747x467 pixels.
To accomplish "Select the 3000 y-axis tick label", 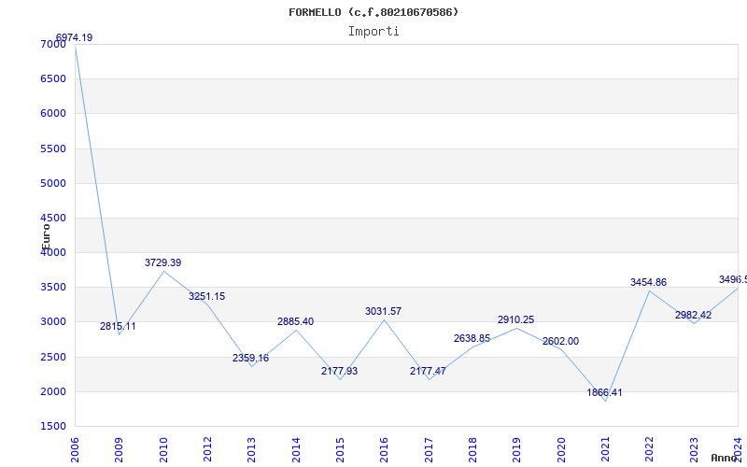I will click(x=53, y=322).
